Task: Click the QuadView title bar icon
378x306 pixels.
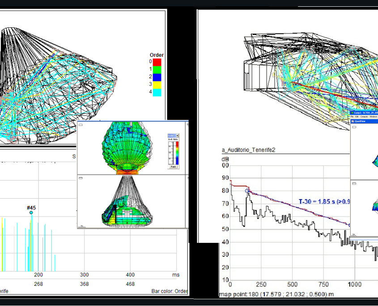Action: (x=353, y=121)
